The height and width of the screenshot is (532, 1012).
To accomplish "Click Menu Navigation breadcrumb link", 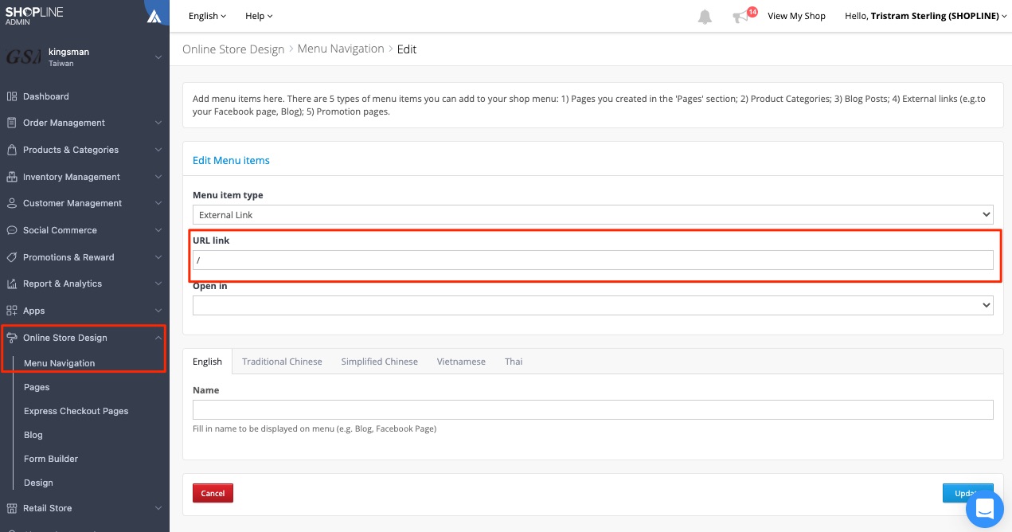I will tap(341, 49).
